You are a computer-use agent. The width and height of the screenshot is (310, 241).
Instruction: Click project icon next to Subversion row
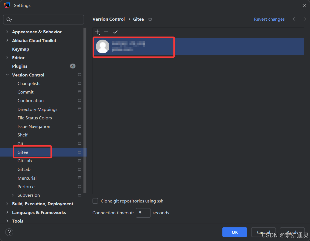pyautogui.click(x=79, y=195)
